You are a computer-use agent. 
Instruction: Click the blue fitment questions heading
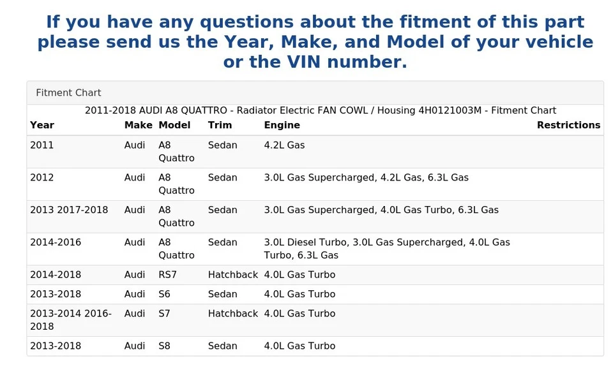[x=315, y=42]
